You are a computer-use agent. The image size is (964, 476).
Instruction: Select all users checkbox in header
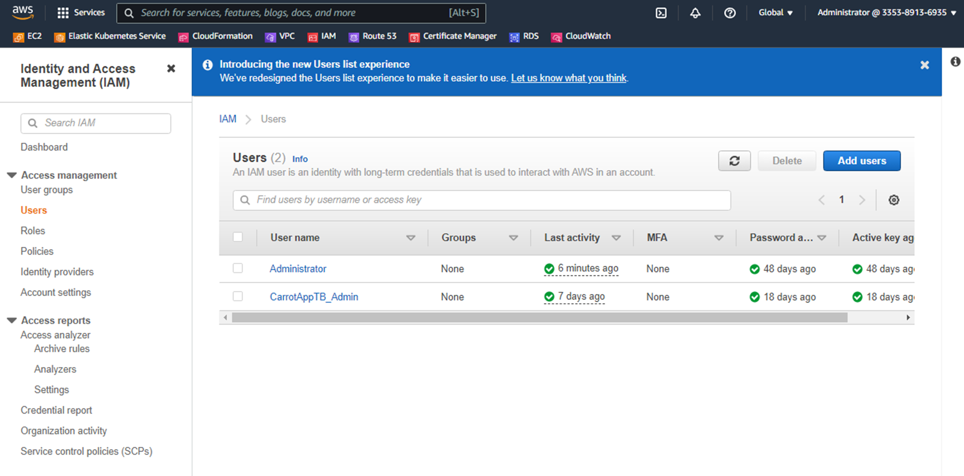pyautogui.click(x=238, y=237)
